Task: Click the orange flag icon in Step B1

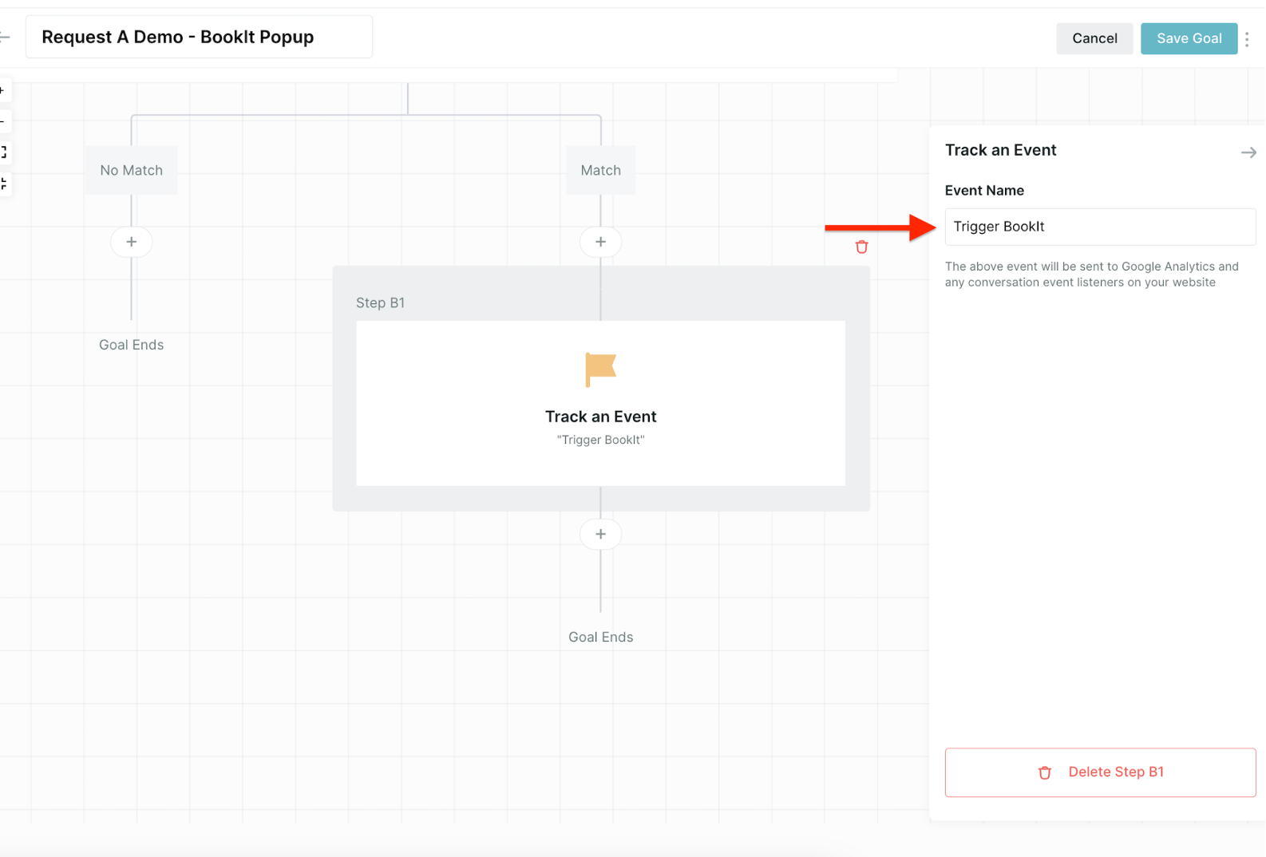Action: [x=600, y=369]
